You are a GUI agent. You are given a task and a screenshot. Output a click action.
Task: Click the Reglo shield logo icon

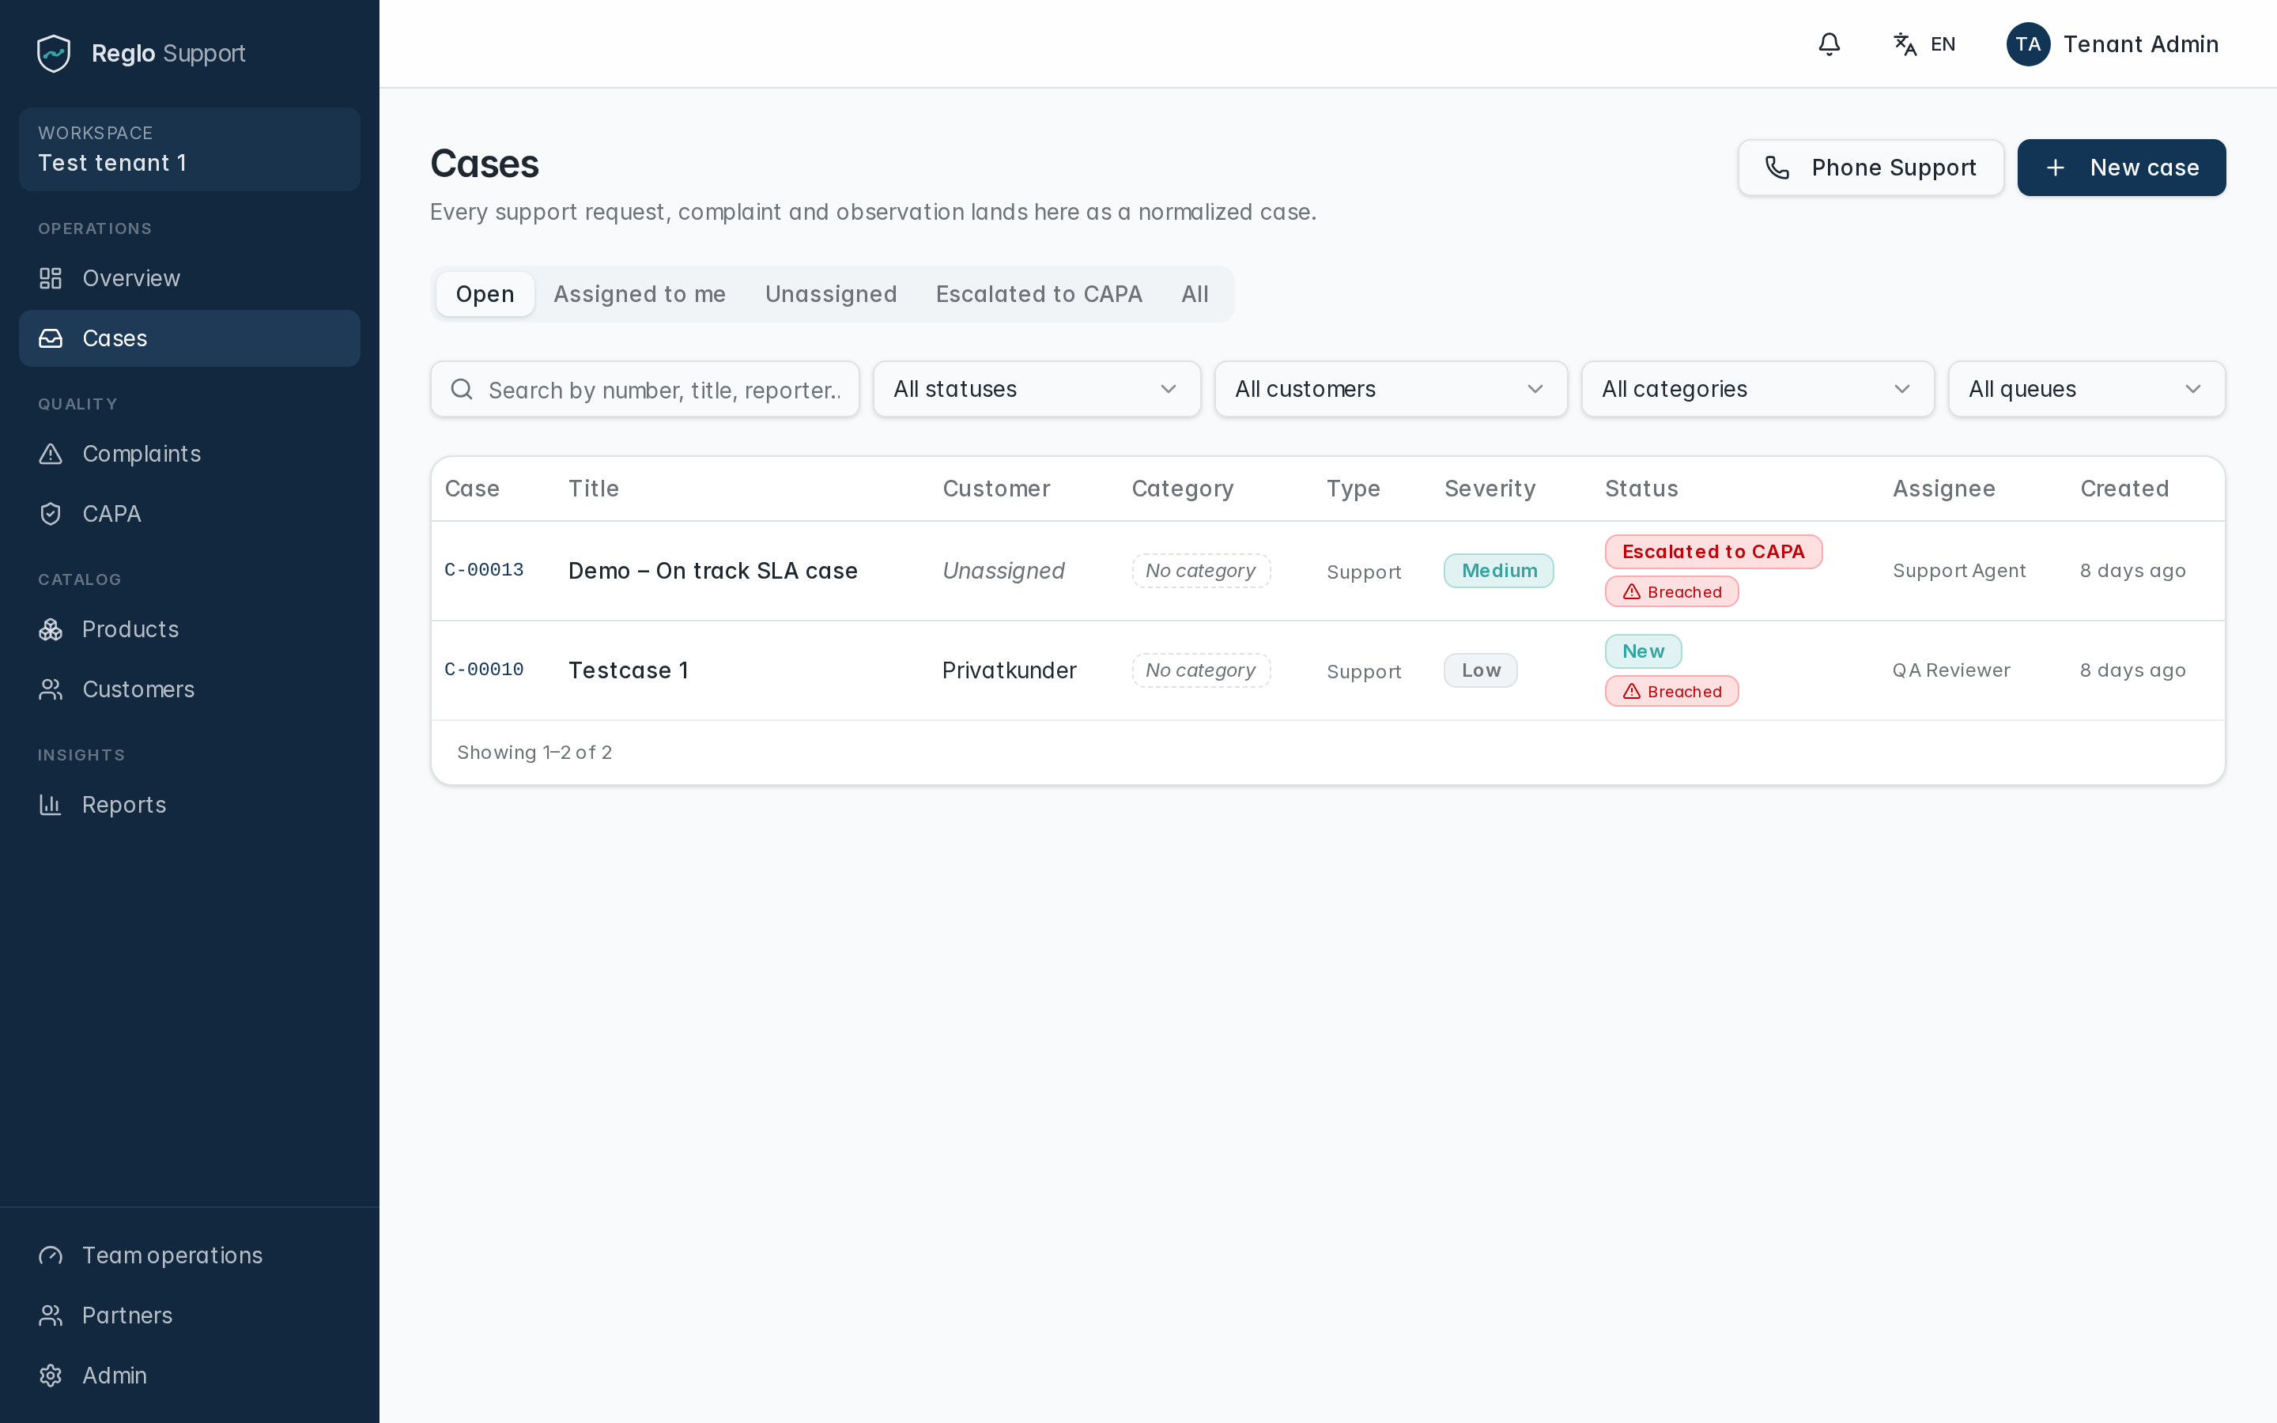(54, 53)
